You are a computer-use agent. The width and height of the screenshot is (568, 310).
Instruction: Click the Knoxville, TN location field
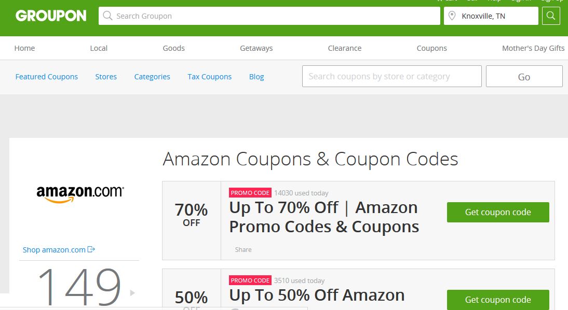pyautogui.click(x=491, y=16)
